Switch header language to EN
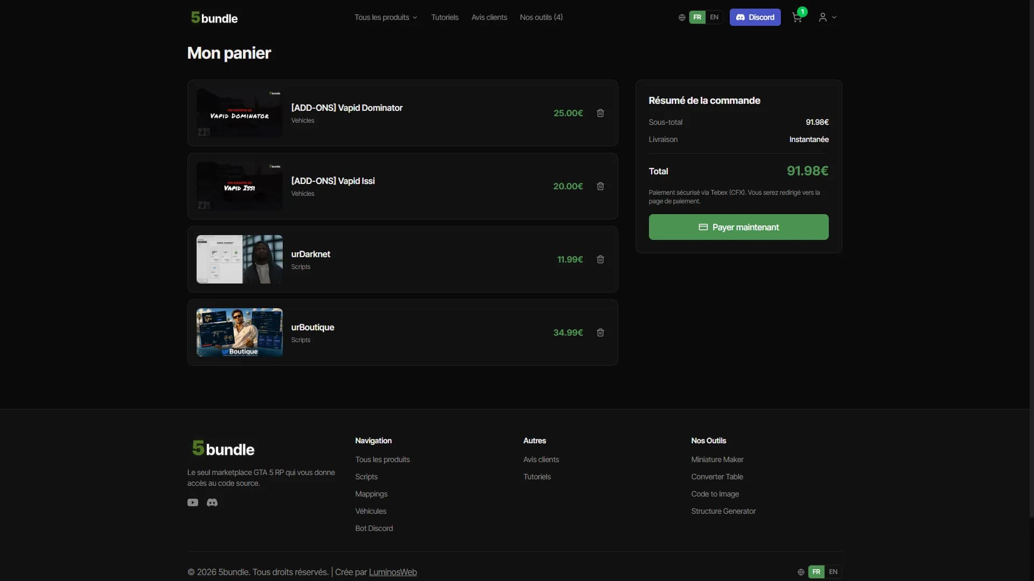 tap(714, 17)
